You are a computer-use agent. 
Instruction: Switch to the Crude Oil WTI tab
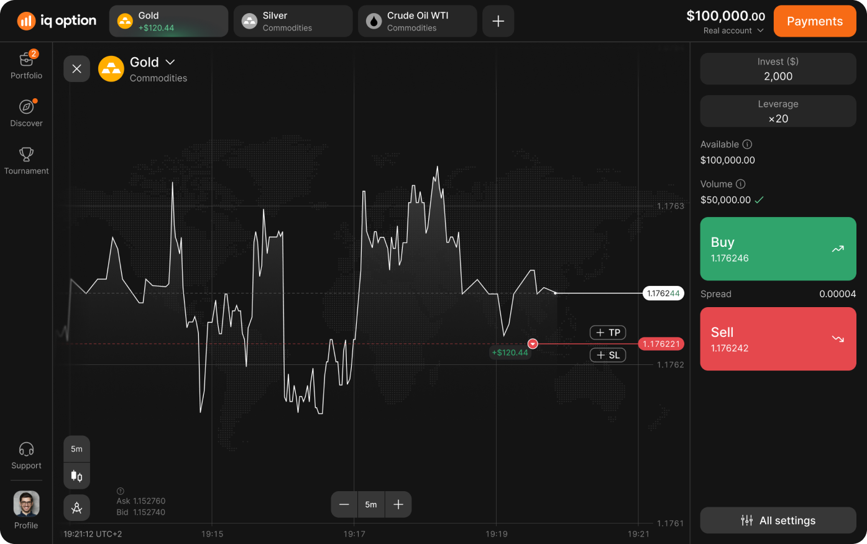[417, 21]
